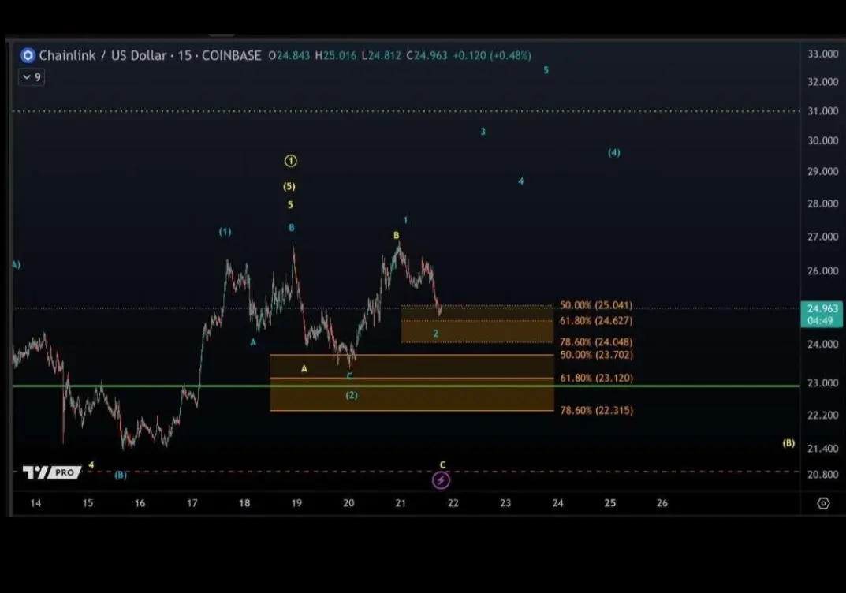Select the yellow (B) label near right edge
Image resolution: width=846 pixels, height=593 pixels.
pyautogui.click(x=788, y=443)
